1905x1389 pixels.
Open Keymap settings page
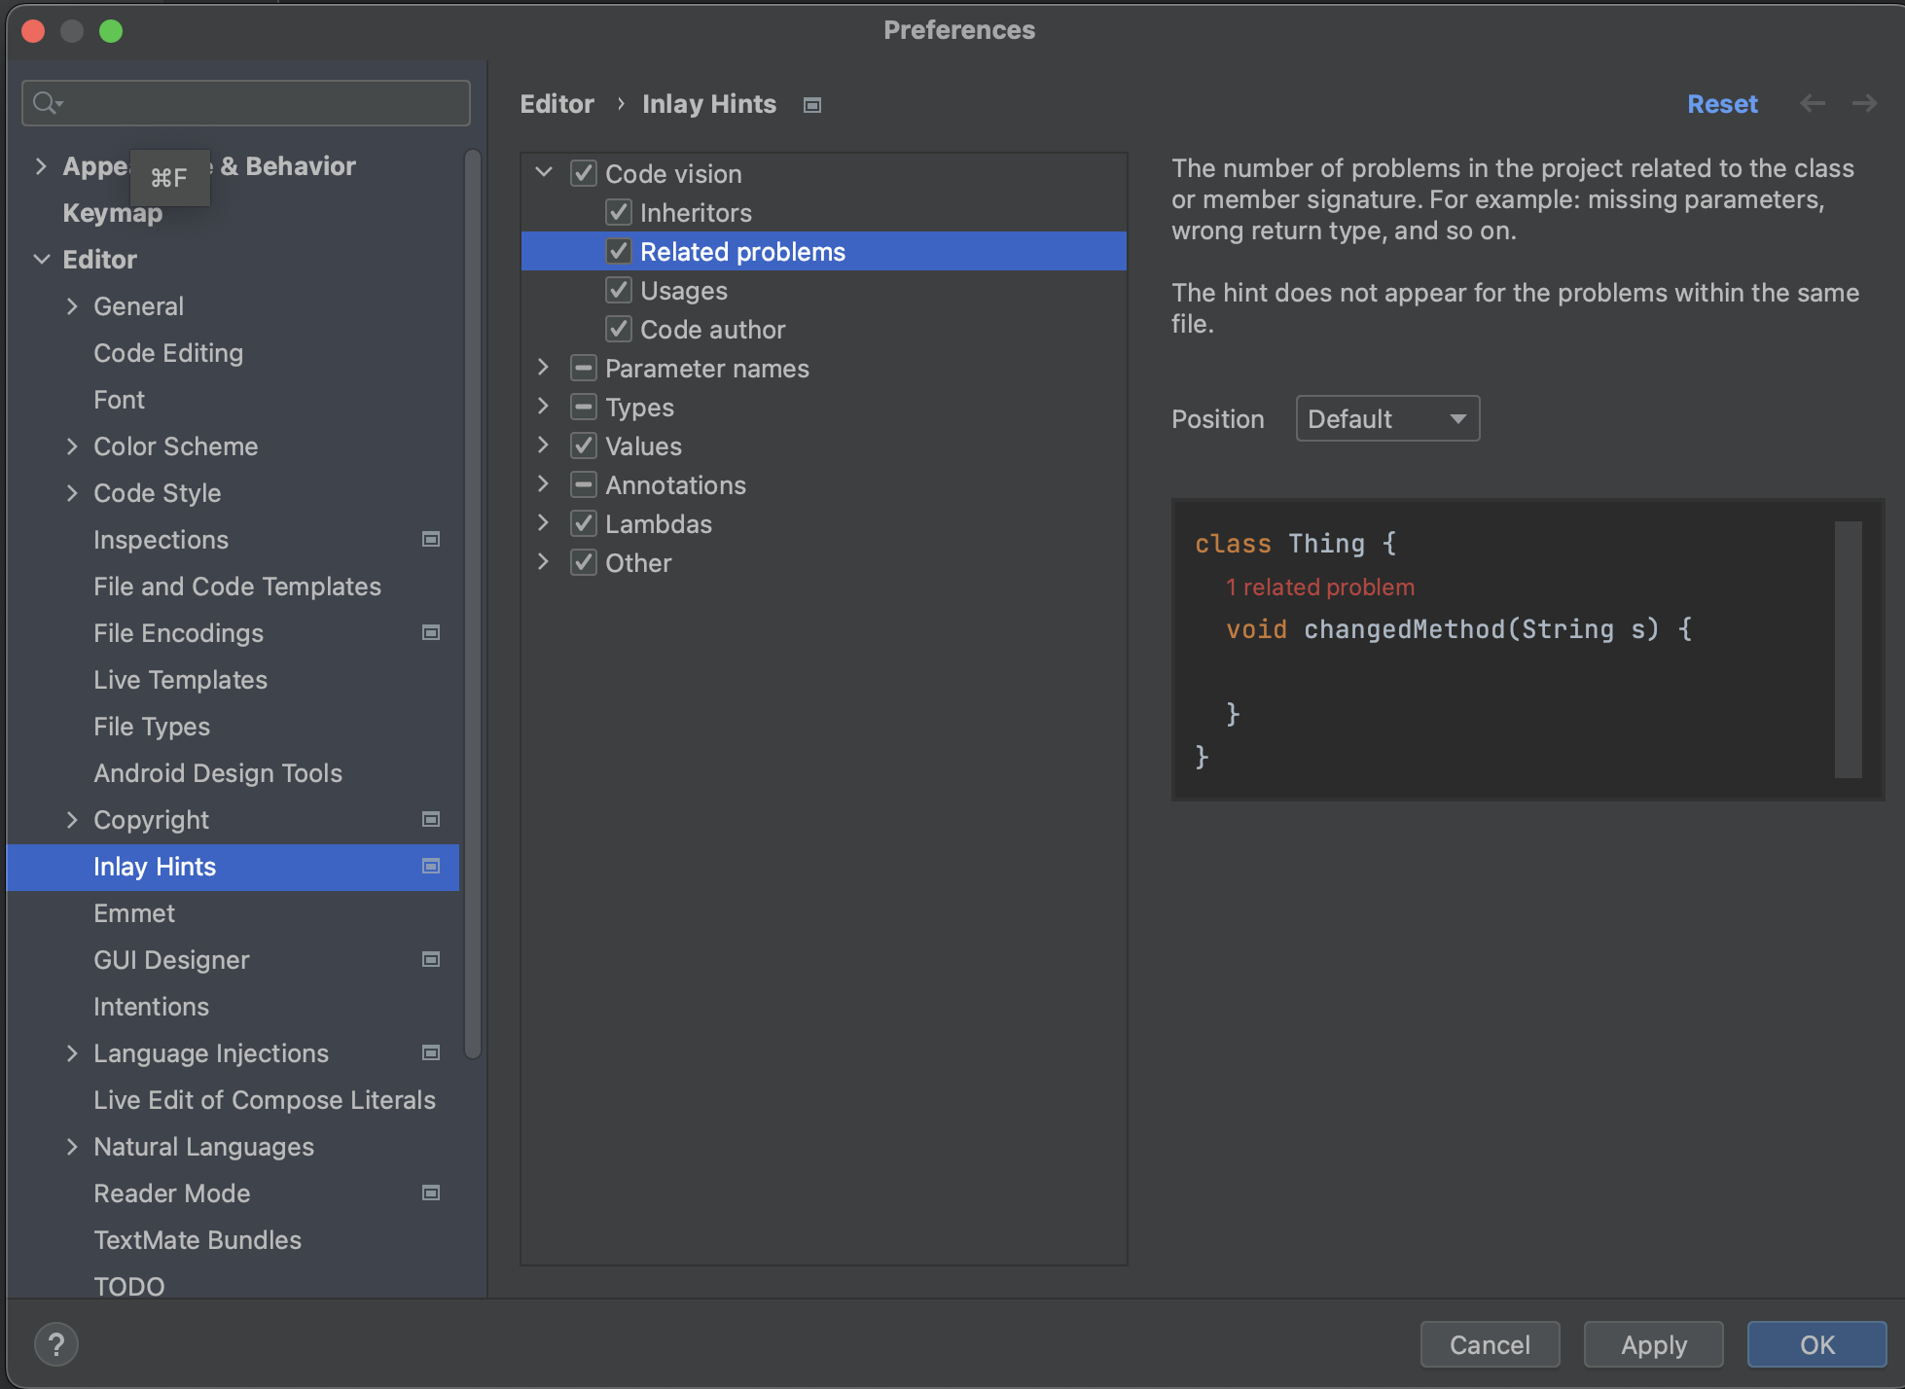pos(112,212)
